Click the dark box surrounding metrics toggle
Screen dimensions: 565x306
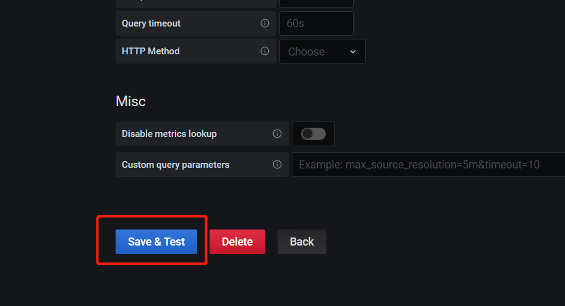[x=313, y=134]
